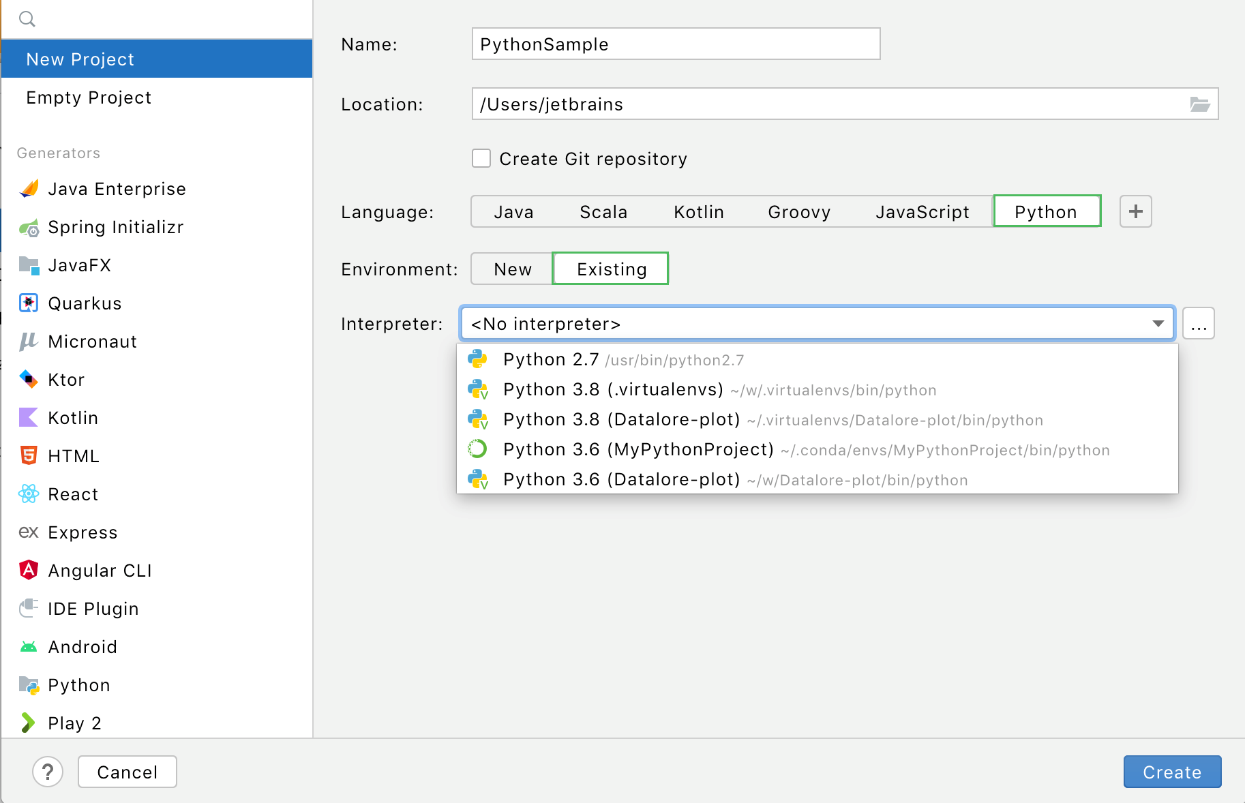Click the project Name input field
This screenshot has width=1245, height=803.
pyautogui.click(x=675, y=44)
